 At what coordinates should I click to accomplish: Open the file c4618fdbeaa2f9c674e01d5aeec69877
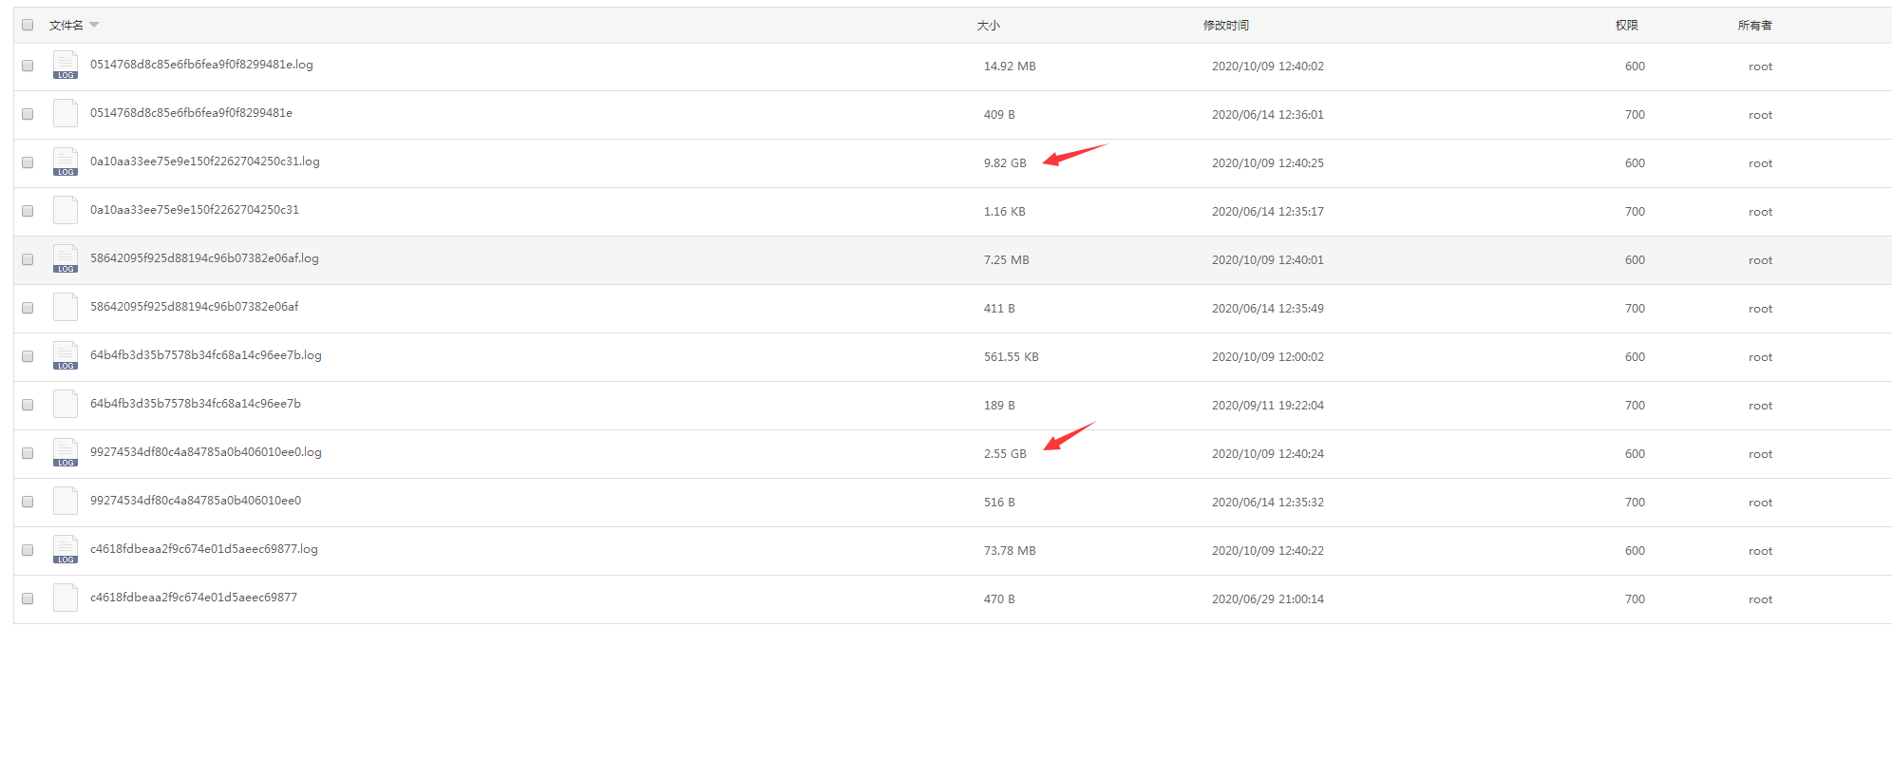coord(194,598)
